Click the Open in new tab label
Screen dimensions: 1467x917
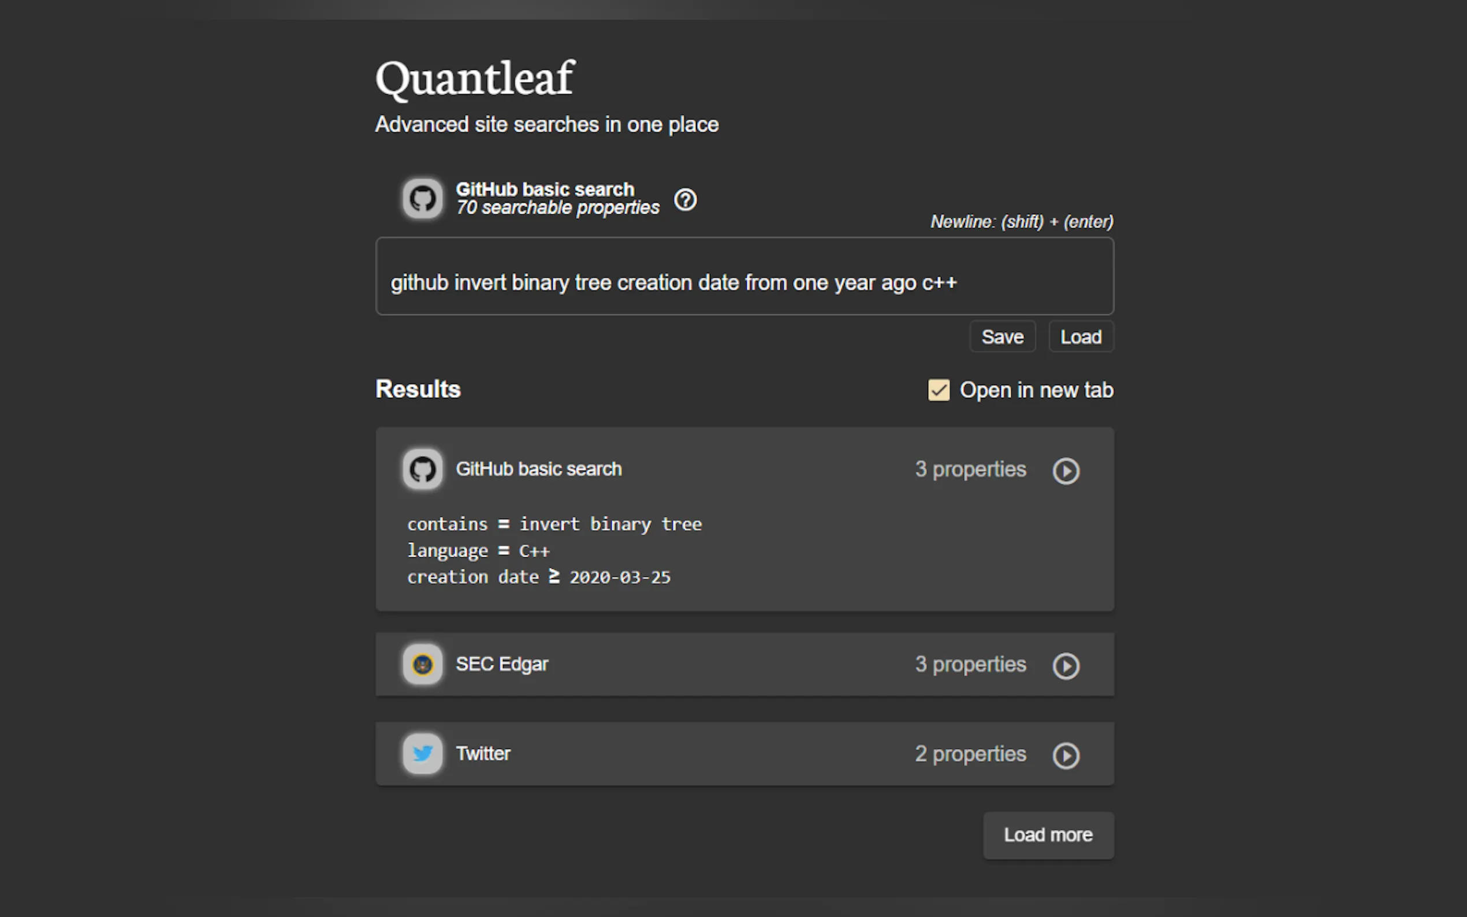[x=1036, y=390]
